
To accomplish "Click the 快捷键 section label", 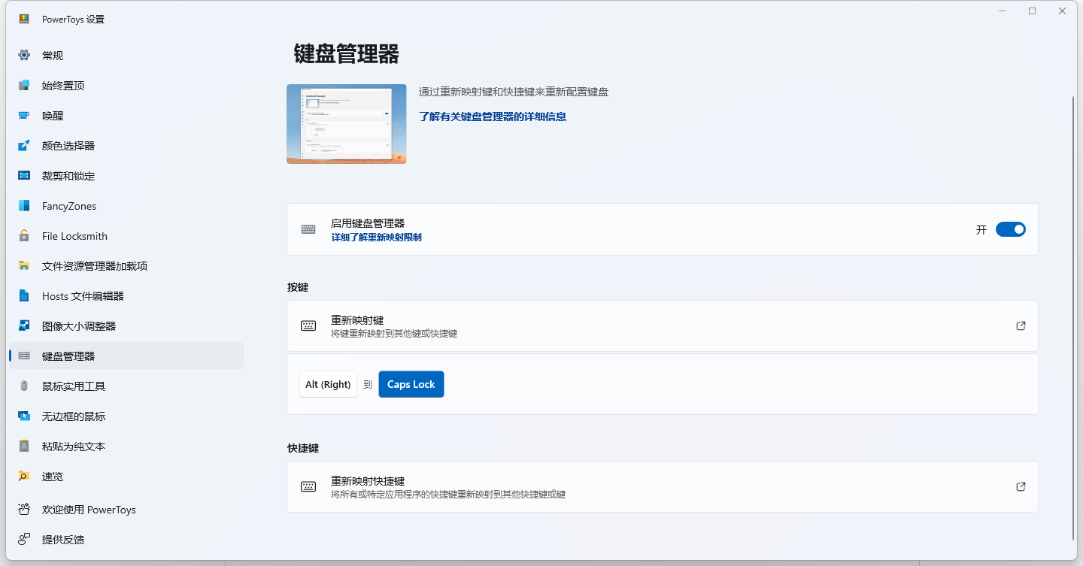I will pyautogui.click(x=303, y=448).
